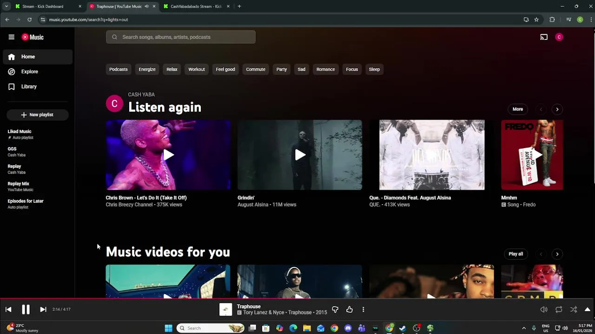The width and height of the screenshot is (595, 334).
Task: Open Discord from taskbar
Action: click(x=348, y=328)
